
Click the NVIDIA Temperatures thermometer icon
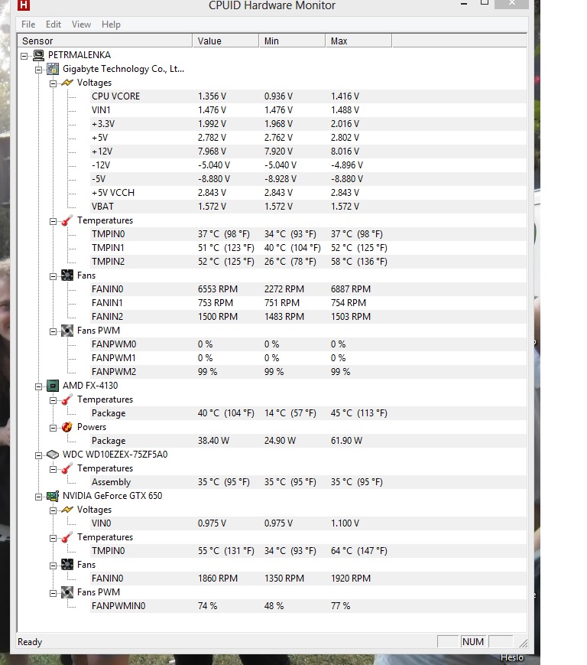pos(67,537)
